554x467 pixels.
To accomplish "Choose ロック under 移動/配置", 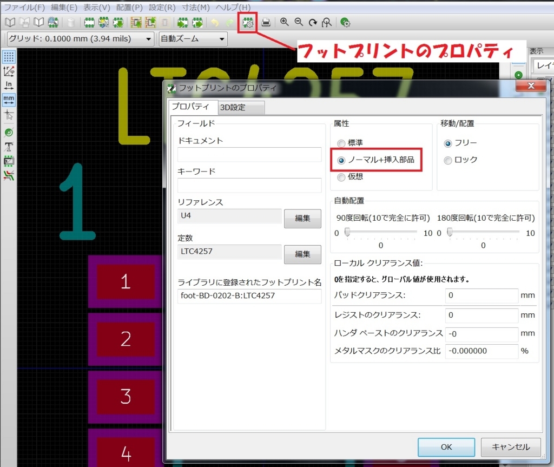I will (448, 160).
